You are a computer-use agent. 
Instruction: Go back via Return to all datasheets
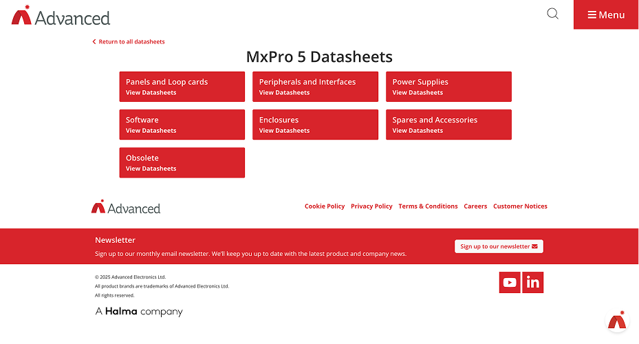129,41
